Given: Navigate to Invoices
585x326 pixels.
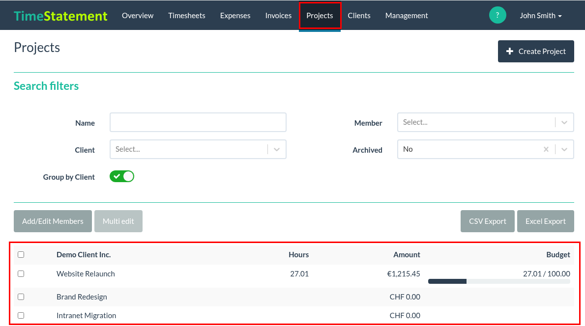Looking at the screenshot, I should (x=278, y=16).
